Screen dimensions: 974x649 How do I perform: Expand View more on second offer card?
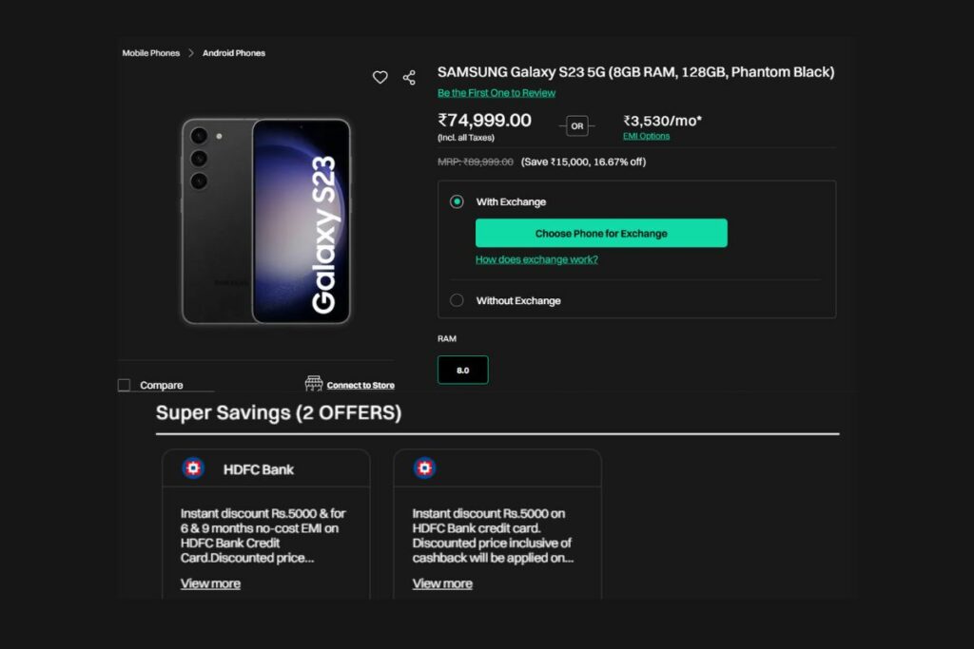[442, 583]
